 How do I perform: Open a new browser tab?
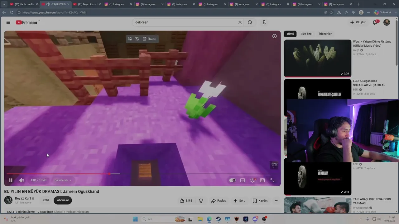click(x=358, y=4)
